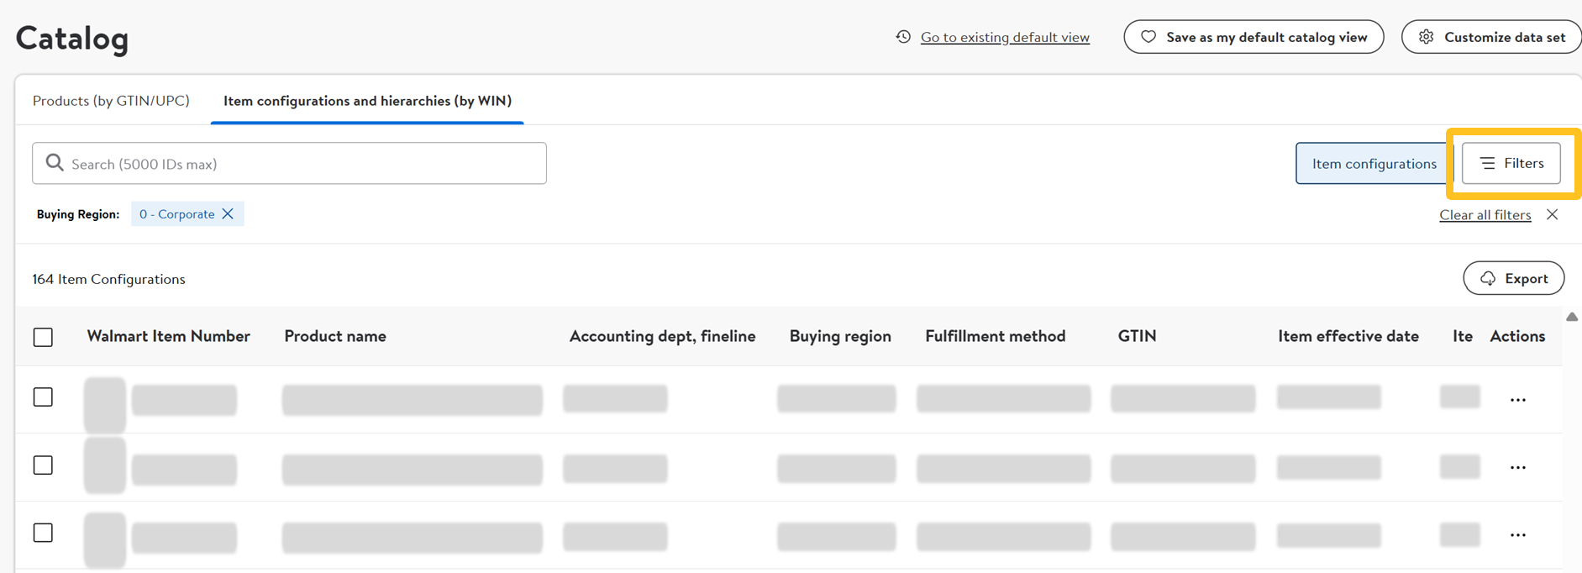The height and width of the screenshot is (573, 1582).
Task: Open the Filters panel
Action: click(1511, 163)
